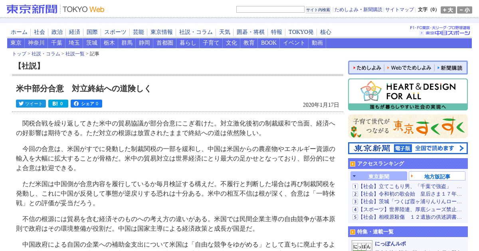Go to 社説・コラム breadcrumb link
The image size is (479, 251).
point(46,54)
